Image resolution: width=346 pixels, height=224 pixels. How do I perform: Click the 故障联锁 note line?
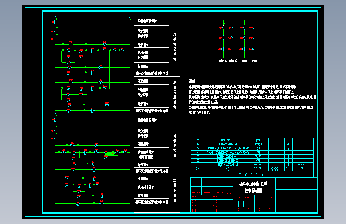coord(253,99)
